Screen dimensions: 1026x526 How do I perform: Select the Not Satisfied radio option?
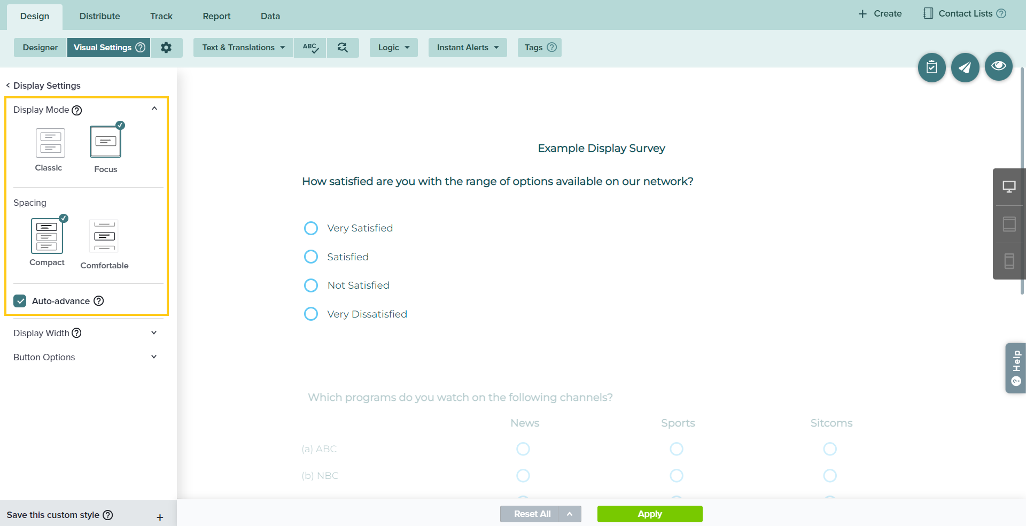click(x=311, y=285)
